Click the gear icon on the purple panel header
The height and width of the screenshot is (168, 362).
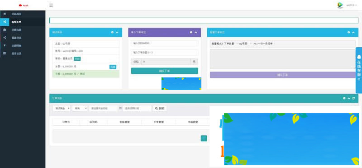(x=191, y=32)
